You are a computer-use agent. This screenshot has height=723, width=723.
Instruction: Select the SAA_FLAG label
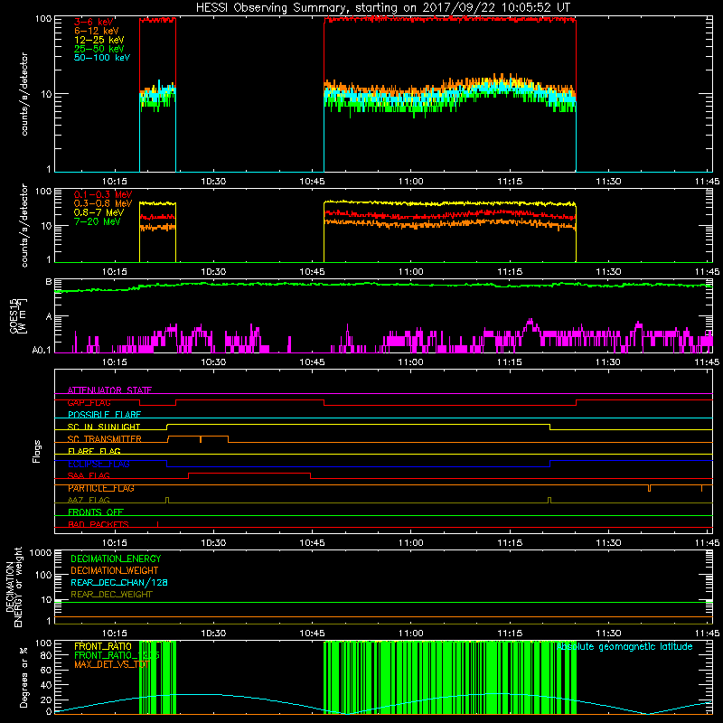click(89, 476)
